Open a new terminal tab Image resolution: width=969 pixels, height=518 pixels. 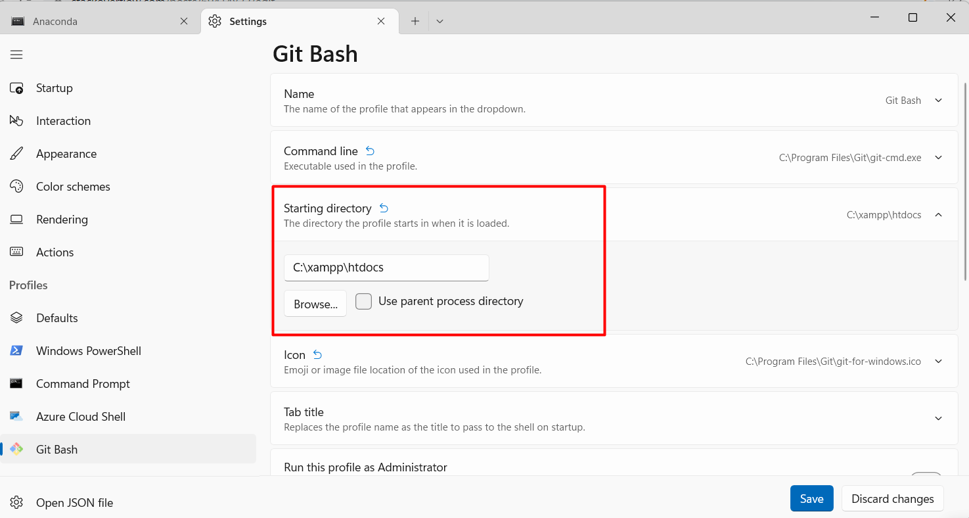[415, 20]
